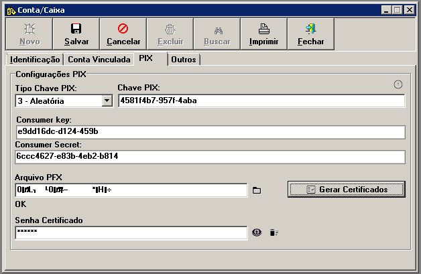Focus the Consumer key text field
The width and height of the screenshot is (421, 274).
(x=210, y=132)
